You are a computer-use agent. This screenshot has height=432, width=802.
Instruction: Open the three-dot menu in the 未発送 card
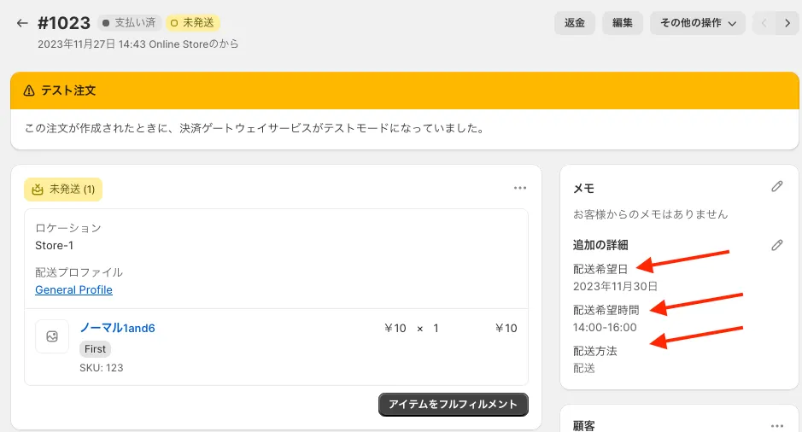[520, 188]
